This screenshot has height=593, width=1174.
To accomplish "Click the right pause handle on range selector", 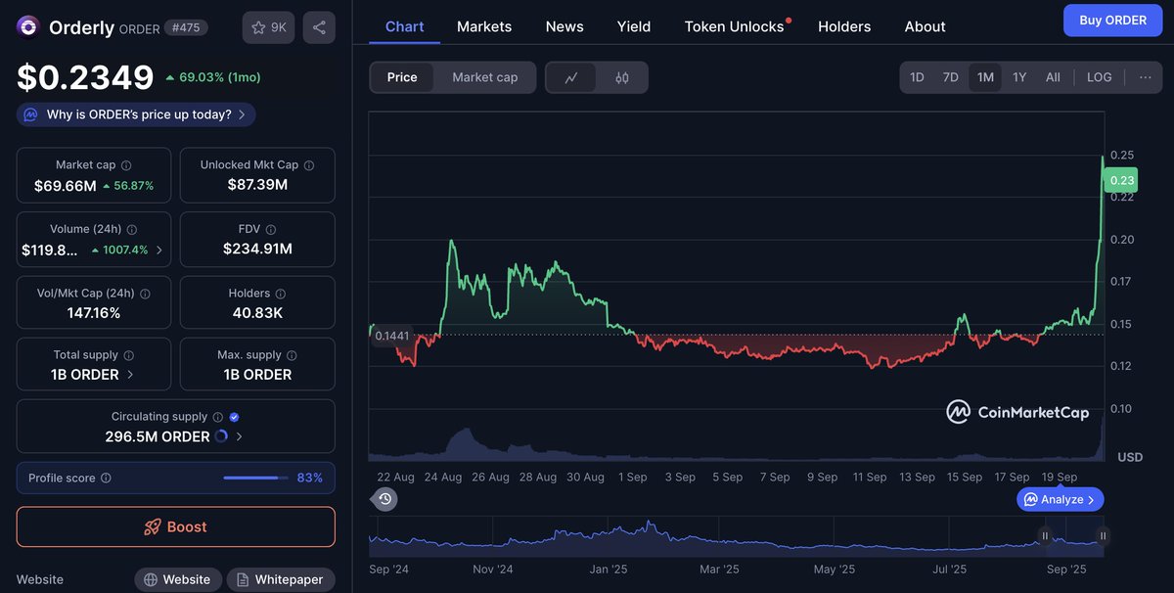I will [1103, 536].
